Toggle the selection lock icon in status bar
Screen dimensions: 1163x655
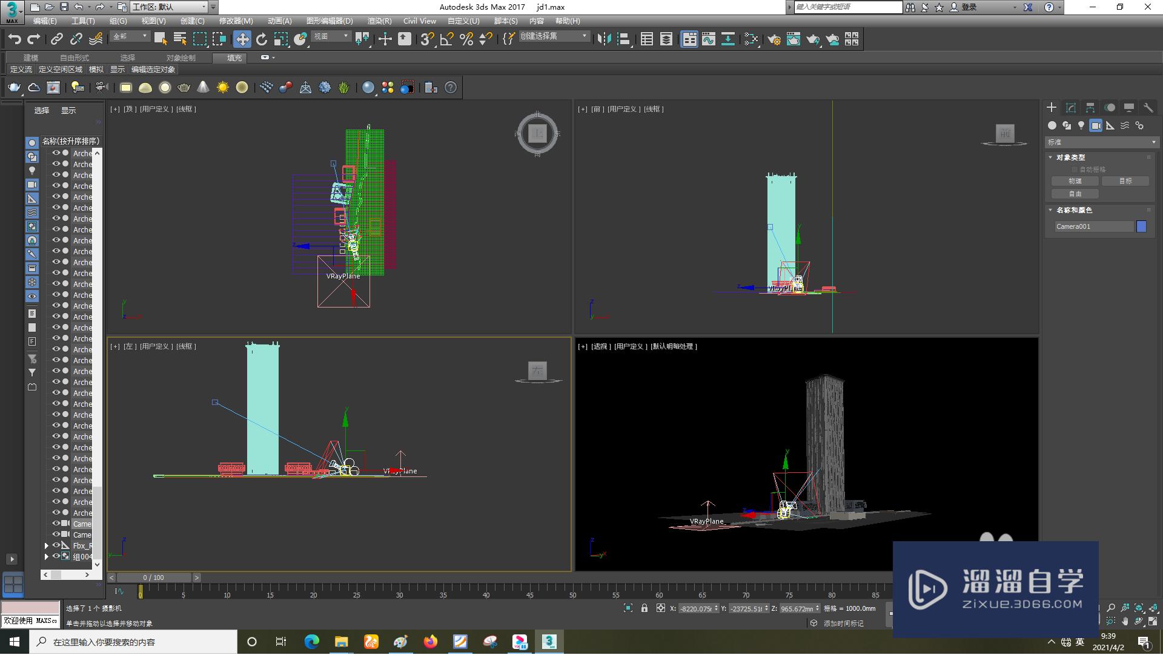[644, 608]
